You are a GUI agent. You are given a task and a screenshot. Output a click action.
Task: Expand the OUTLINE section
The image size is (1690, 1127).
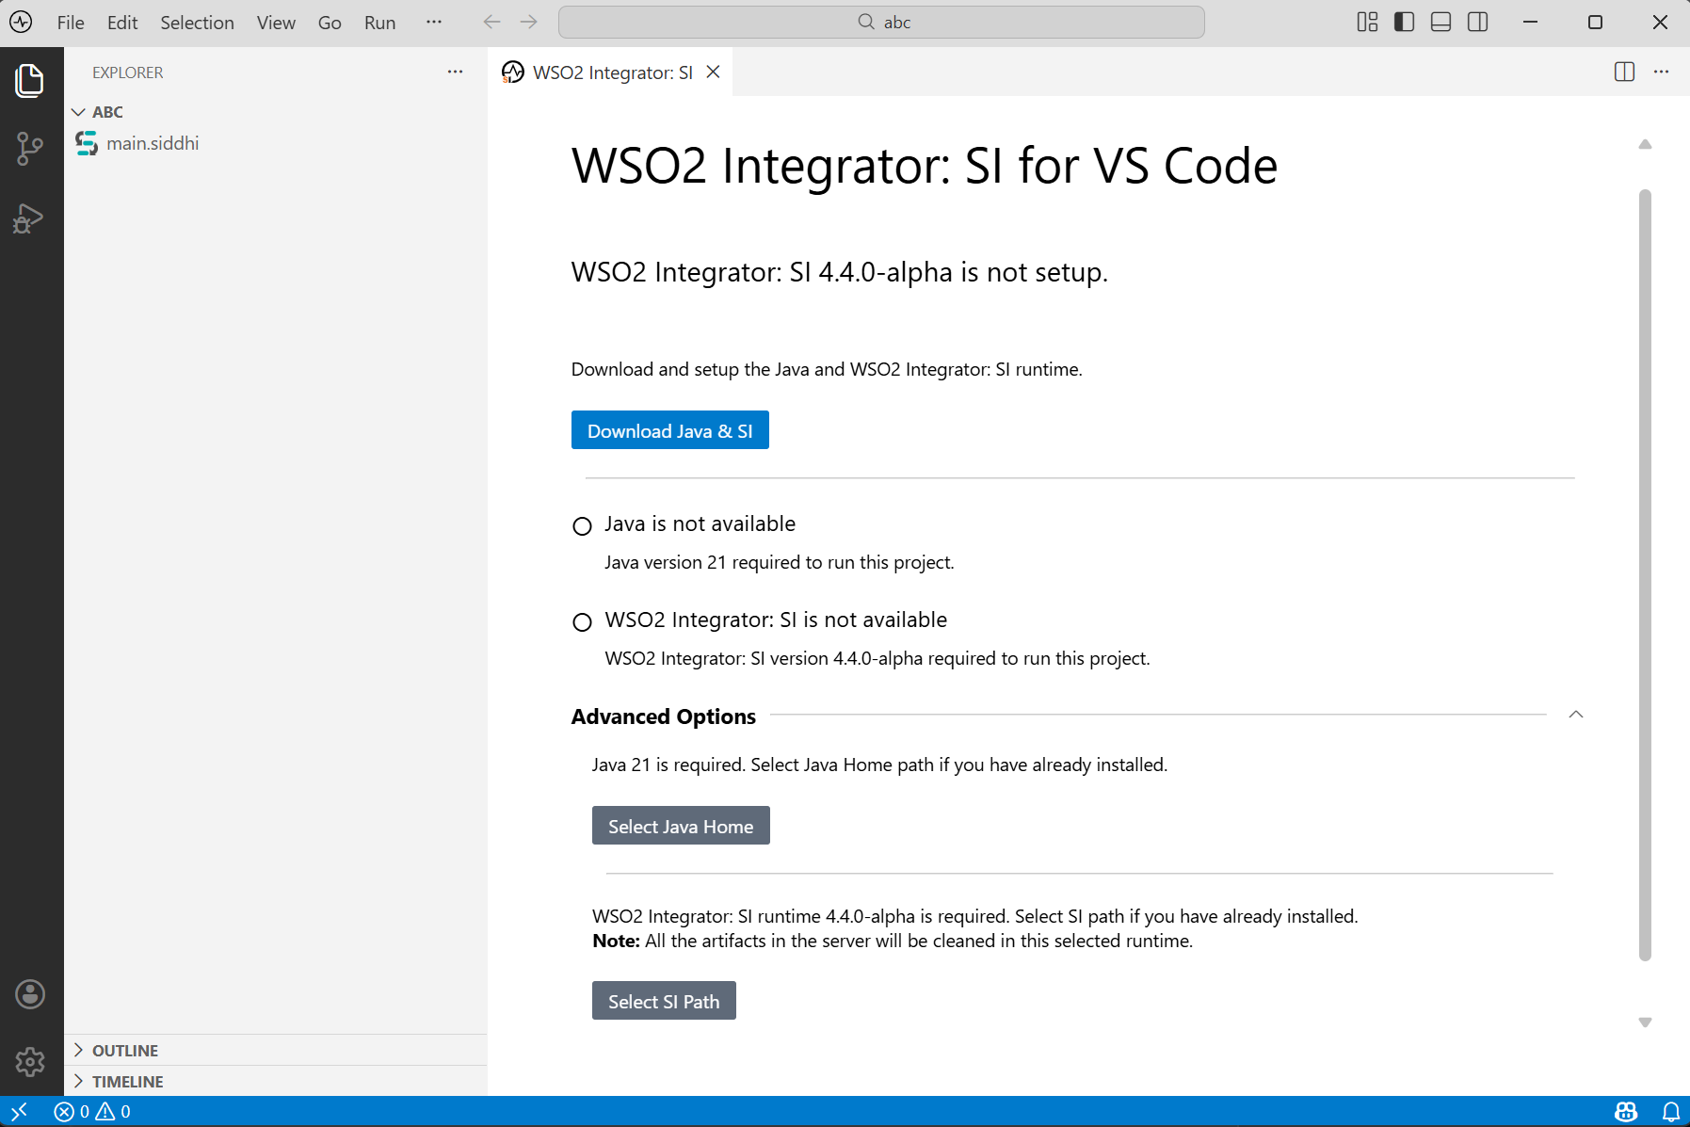(x=276, y=1051)
